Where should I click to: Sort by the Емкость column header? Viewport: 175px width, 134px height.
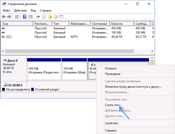point(121,24)
